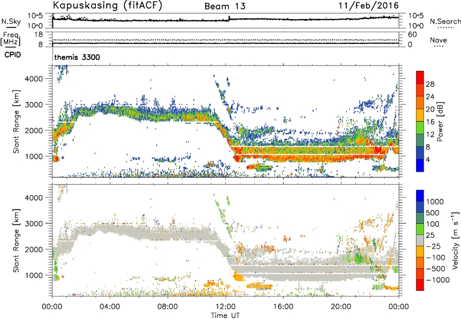Click the 'Kapuskasing (fitACF)' title text
The width and height of the screenshot is (461, 319).
pyautogui.click(x=107, y=5)
